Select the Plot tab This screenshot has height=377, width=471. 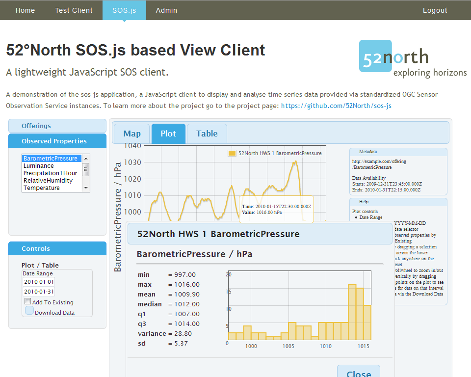click(x=168, y=134)
